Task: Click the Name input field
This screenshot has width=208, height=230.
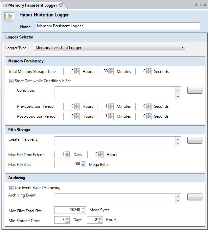Action: tap(118, 26)
